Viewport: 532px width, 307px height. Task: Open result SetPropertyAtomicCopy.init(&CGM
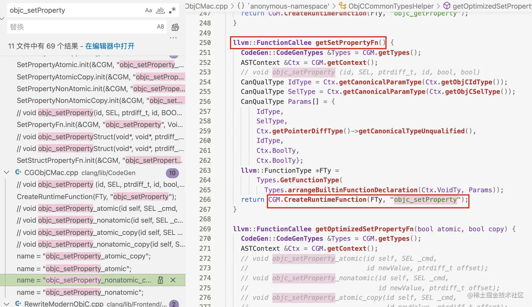[x=100, y=77]
